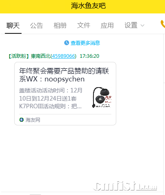Click the 查看更多消息 link

[x=85, y=43]
